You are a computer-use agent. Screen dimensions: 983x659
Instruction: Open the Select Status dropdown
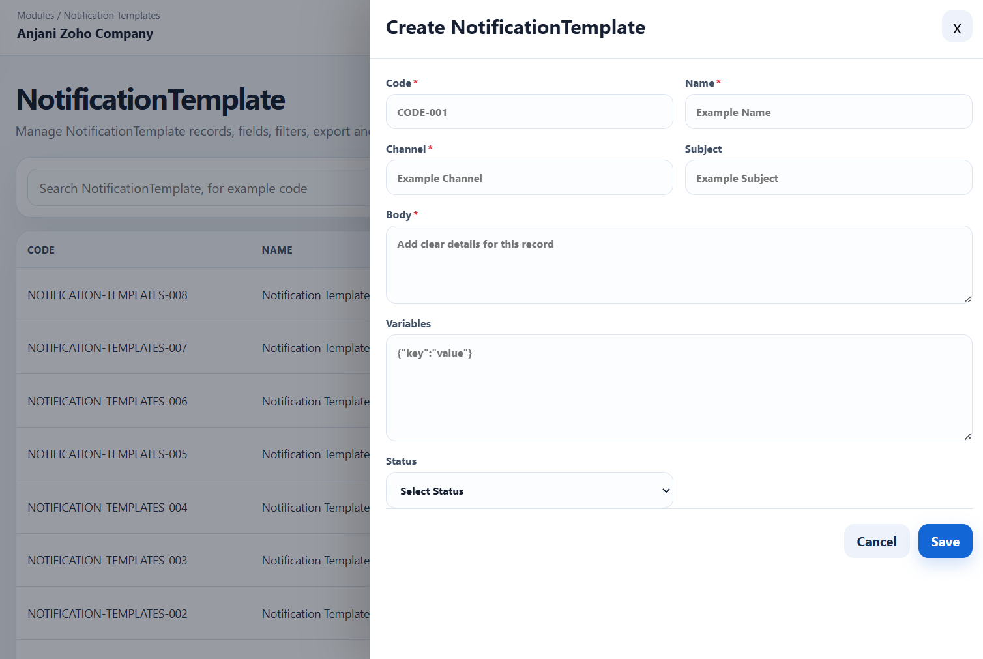click(529, 490)
